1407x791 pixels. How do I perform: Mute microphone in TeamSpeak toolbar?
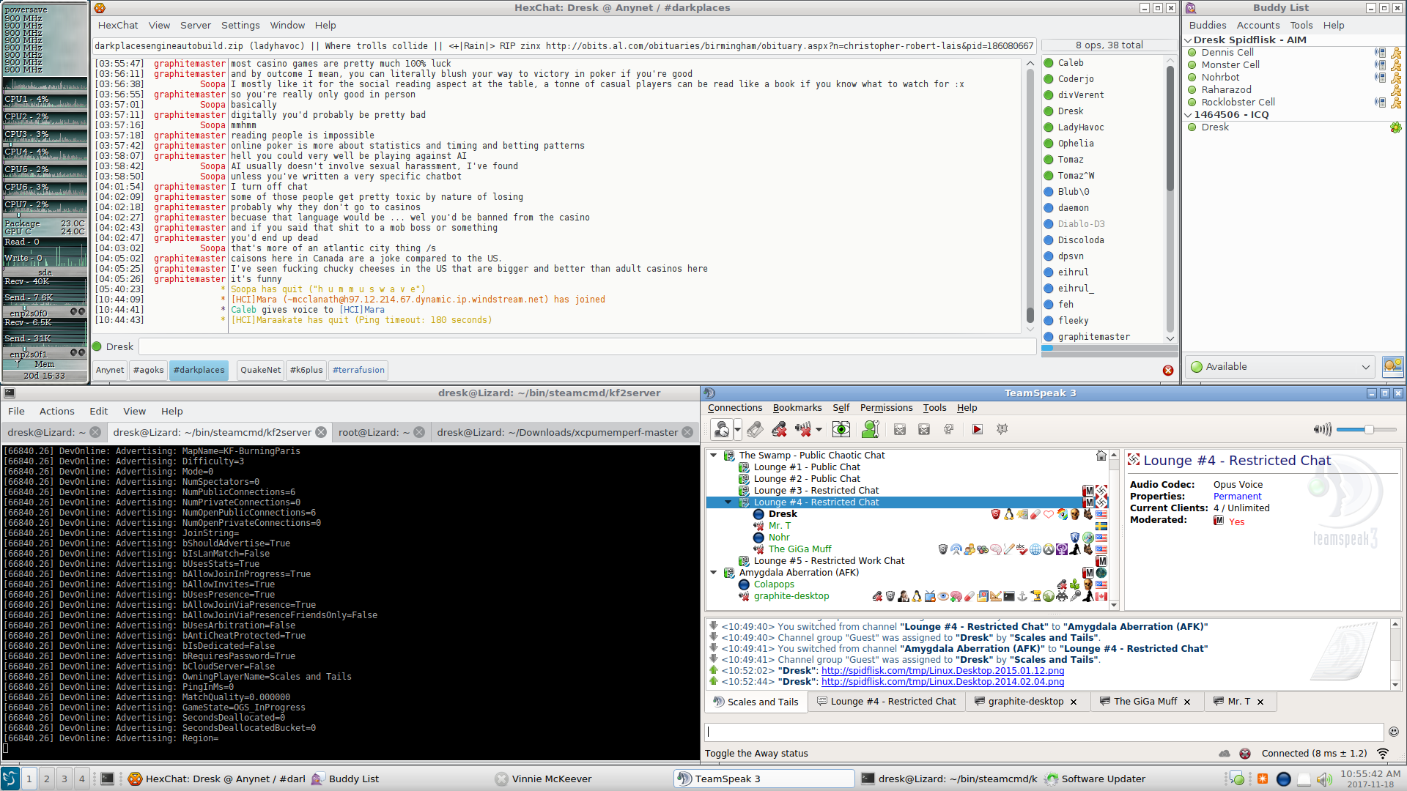tap(779, 429)
